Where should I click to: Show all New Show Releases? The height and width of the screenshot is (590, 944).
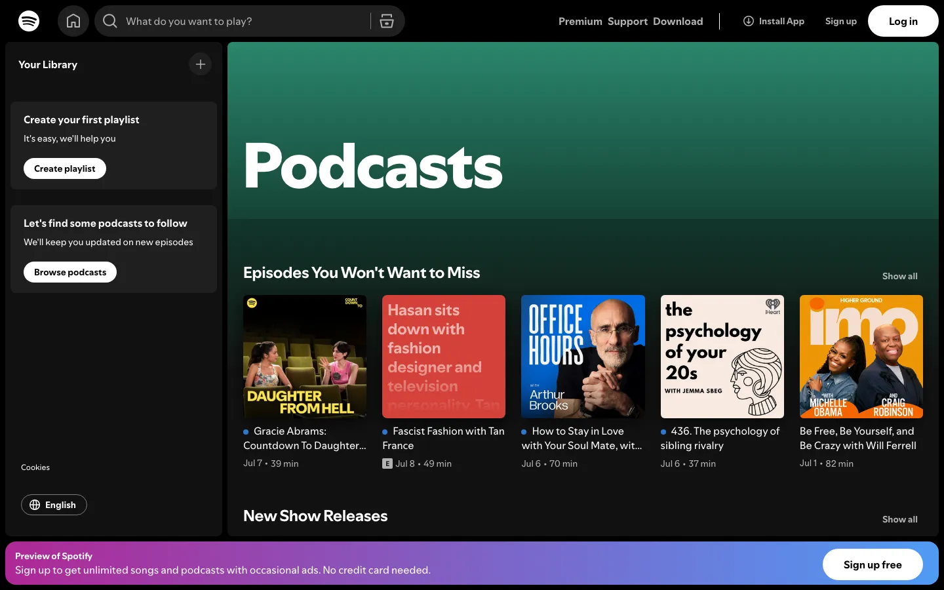tap(900, 519)
